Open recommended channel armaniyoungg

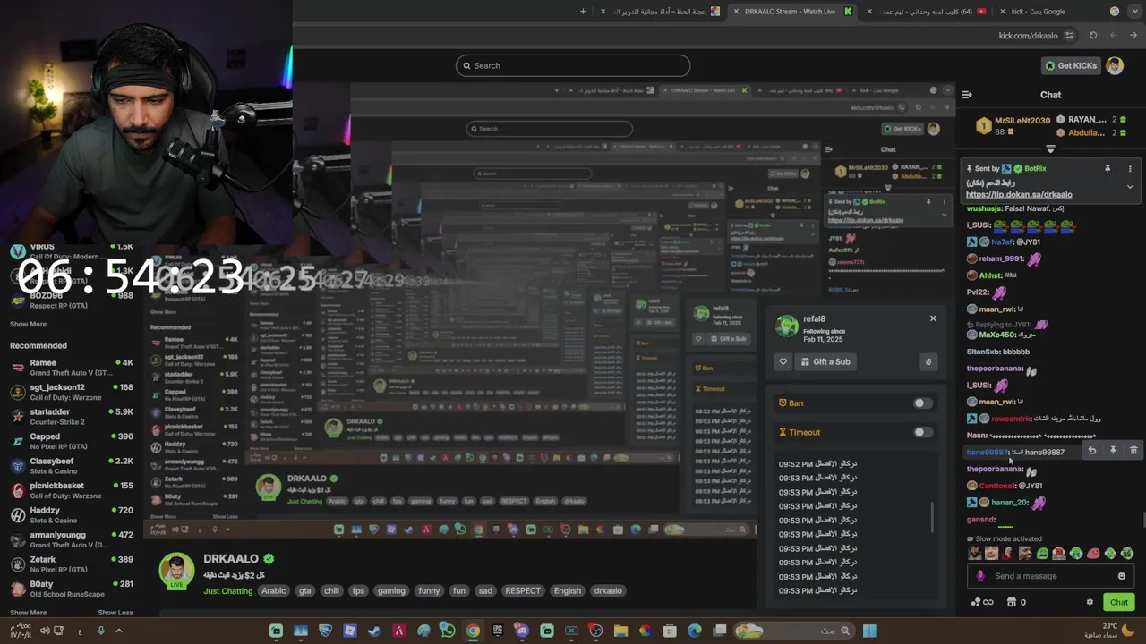pos(72,539)
